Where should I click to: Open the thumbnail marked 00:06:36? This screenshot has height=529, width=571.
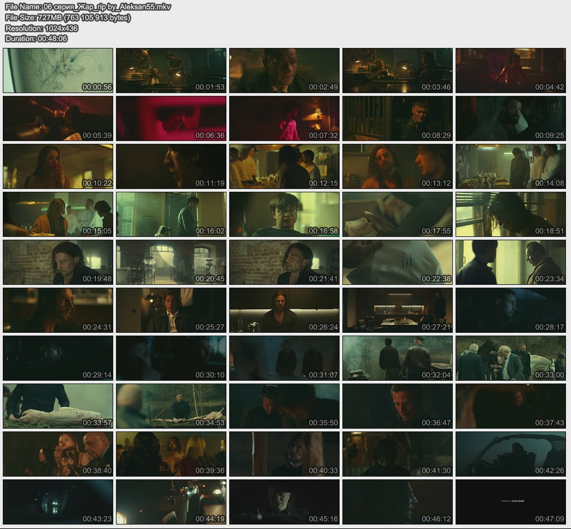(x=171, y=118)
